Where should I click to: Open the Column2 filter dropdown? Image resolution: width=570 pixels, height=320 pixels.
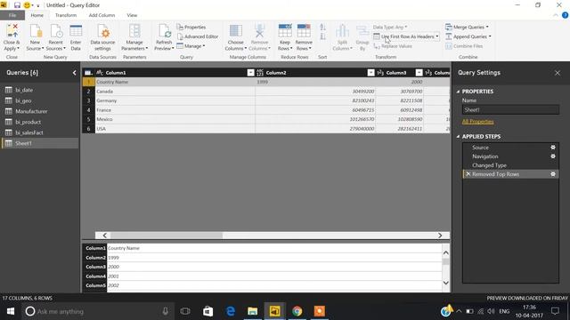370,73
